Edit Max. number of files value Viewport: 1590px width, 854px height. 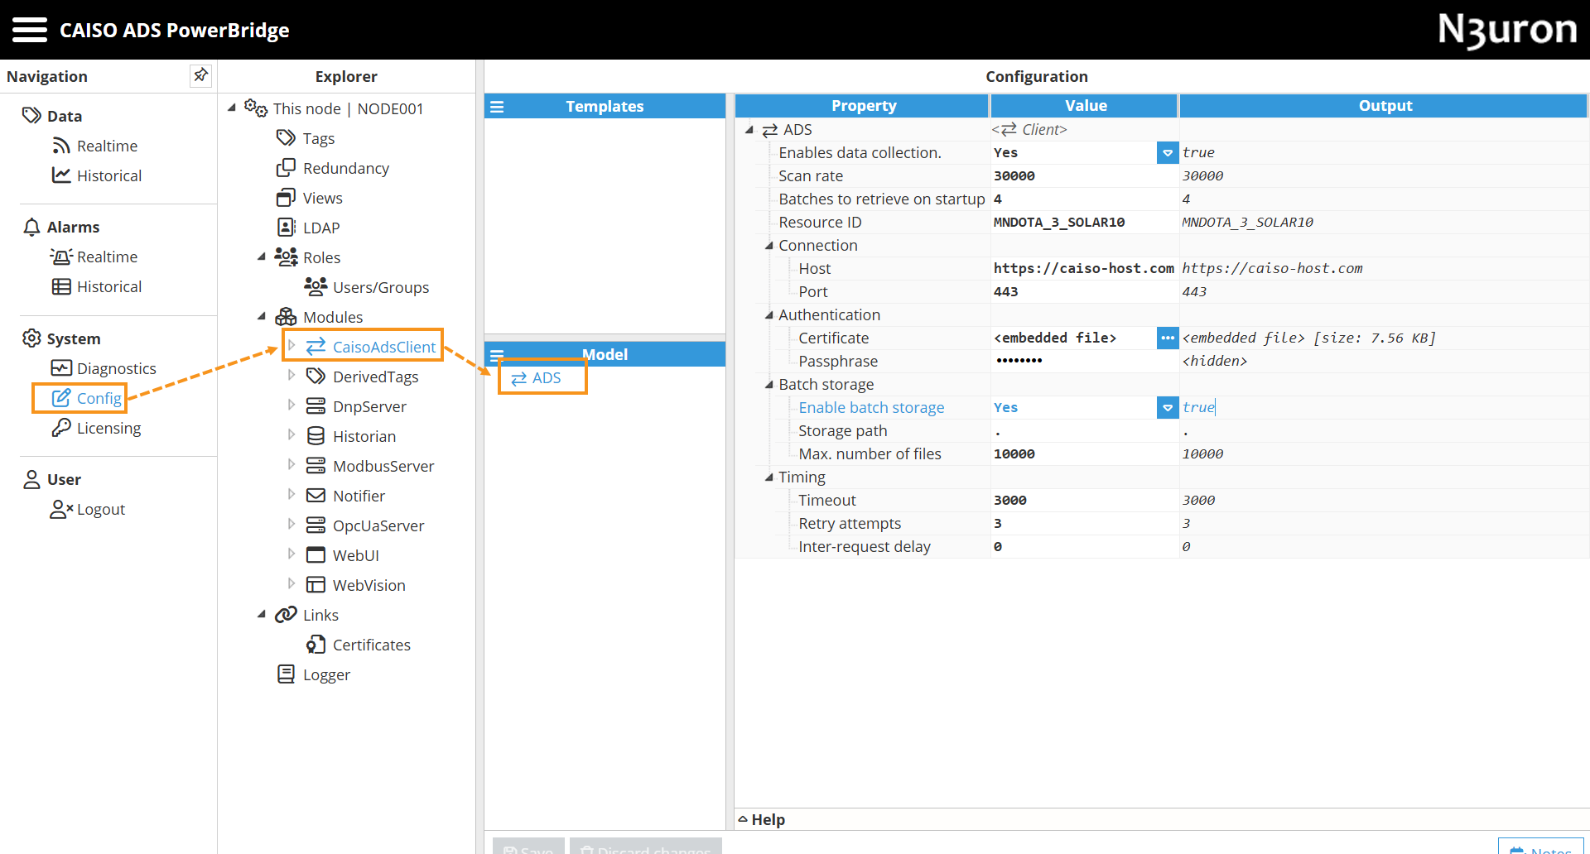(1085, 454)
